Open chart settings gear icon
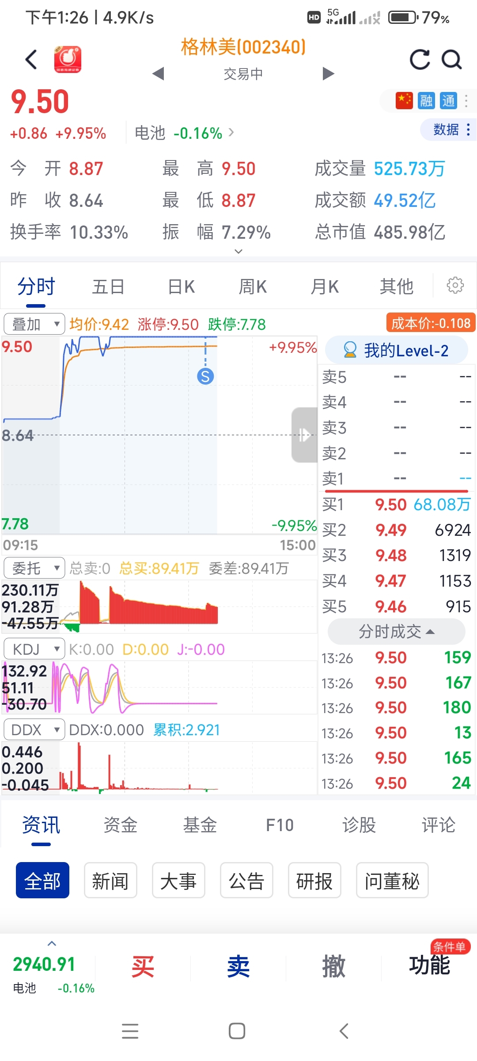The height and width of the screenshot is (1061, 477). coord(455,286)
